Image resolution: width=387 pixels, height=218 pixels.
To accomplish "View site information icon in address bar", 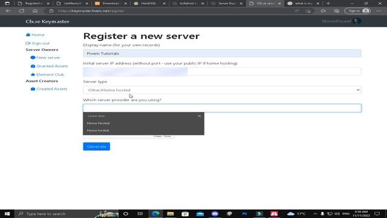I will click(x=51, y=11).
